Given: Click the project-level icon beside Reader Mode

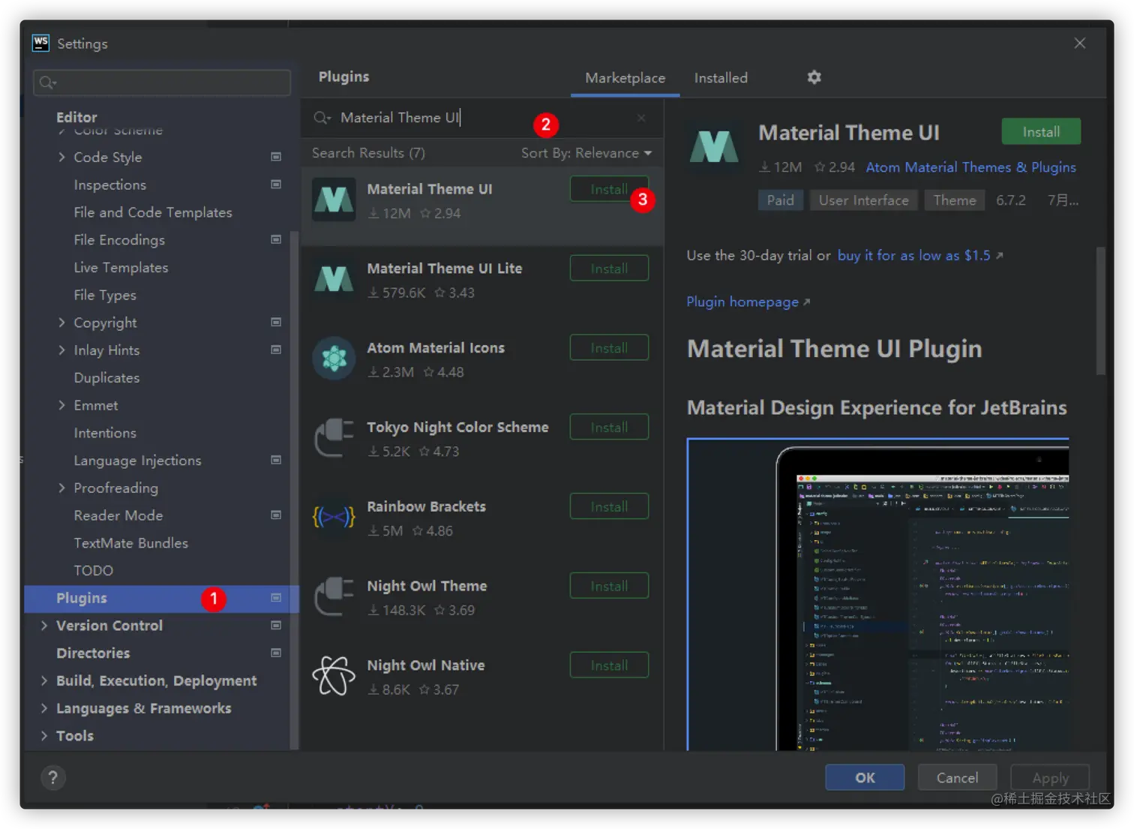Looking at the screenshot, I should tap(276, 515).
